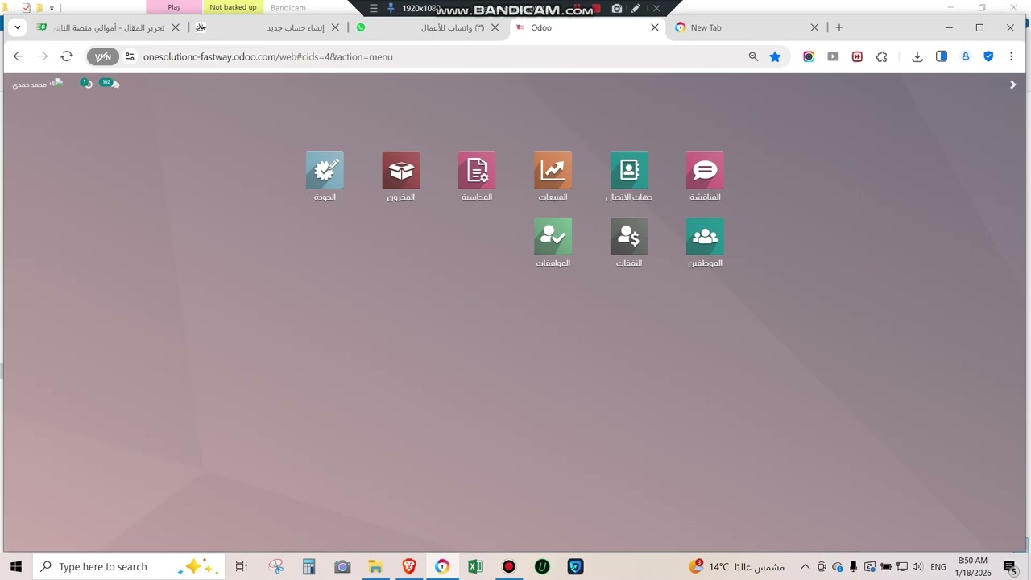Expand the browser tab search dropdown
The image size is (1031, 580).
click(18, 27)
